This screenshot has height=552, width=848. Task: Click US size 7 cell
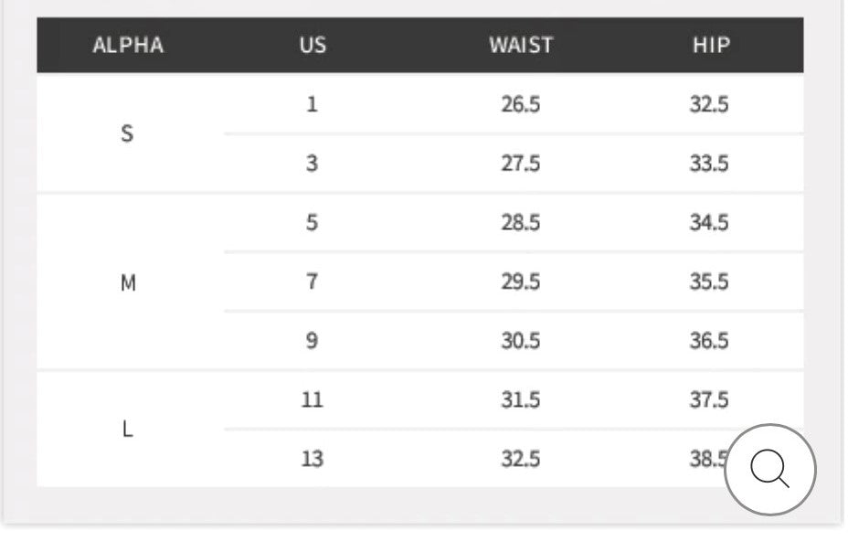(x=313, y=281)
